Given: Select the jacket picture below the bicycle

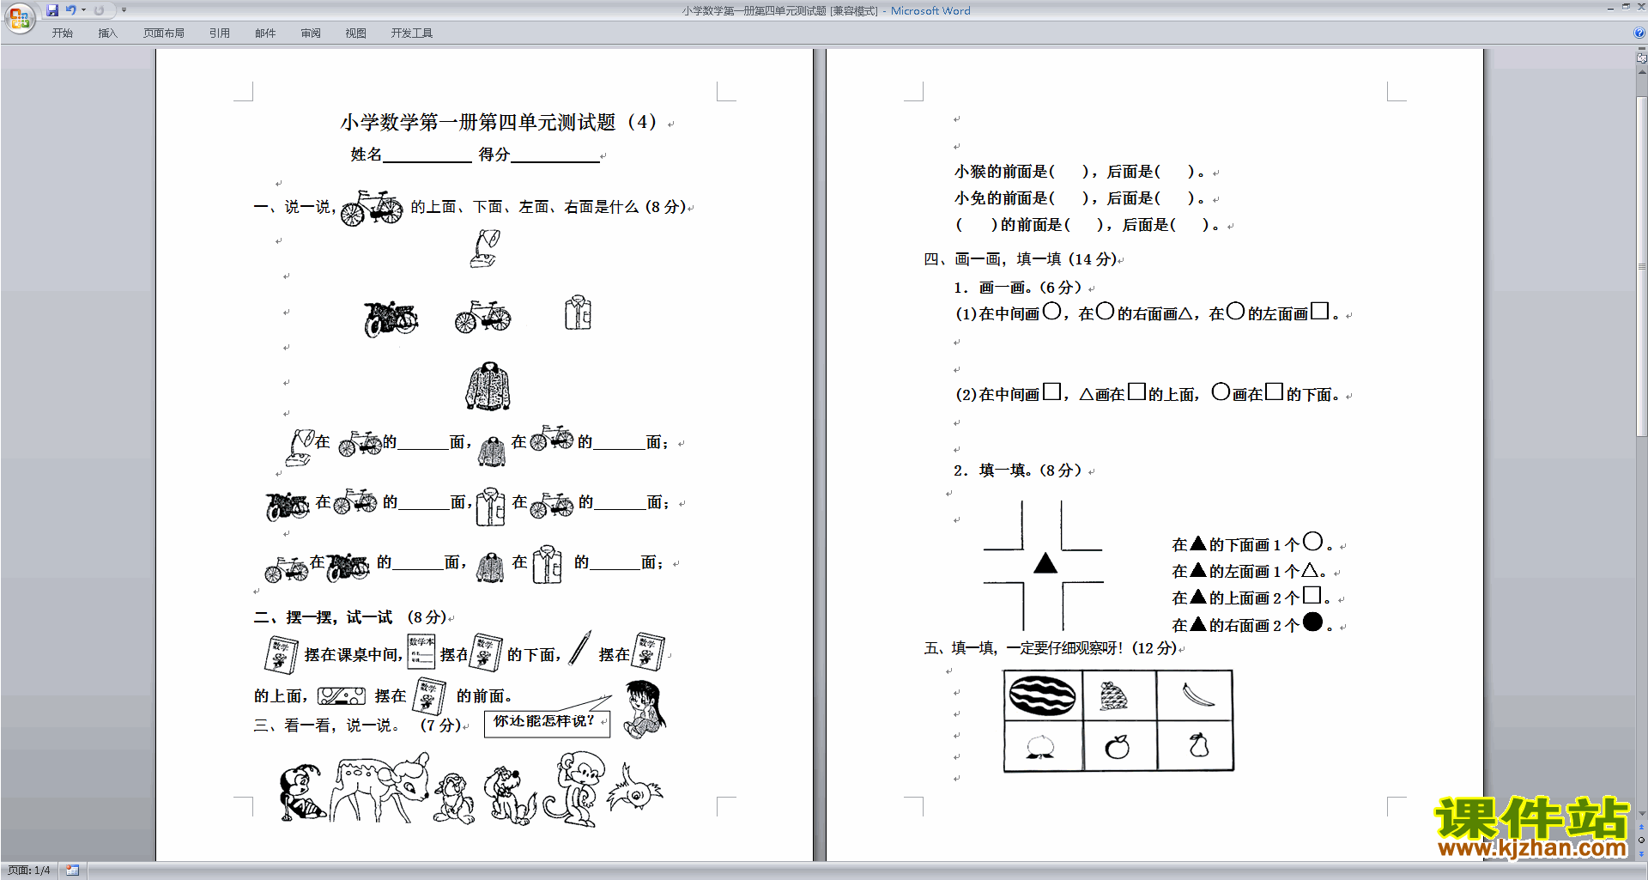Looking at the screenshot, I should pyautogui.click(x=488, y=386).
